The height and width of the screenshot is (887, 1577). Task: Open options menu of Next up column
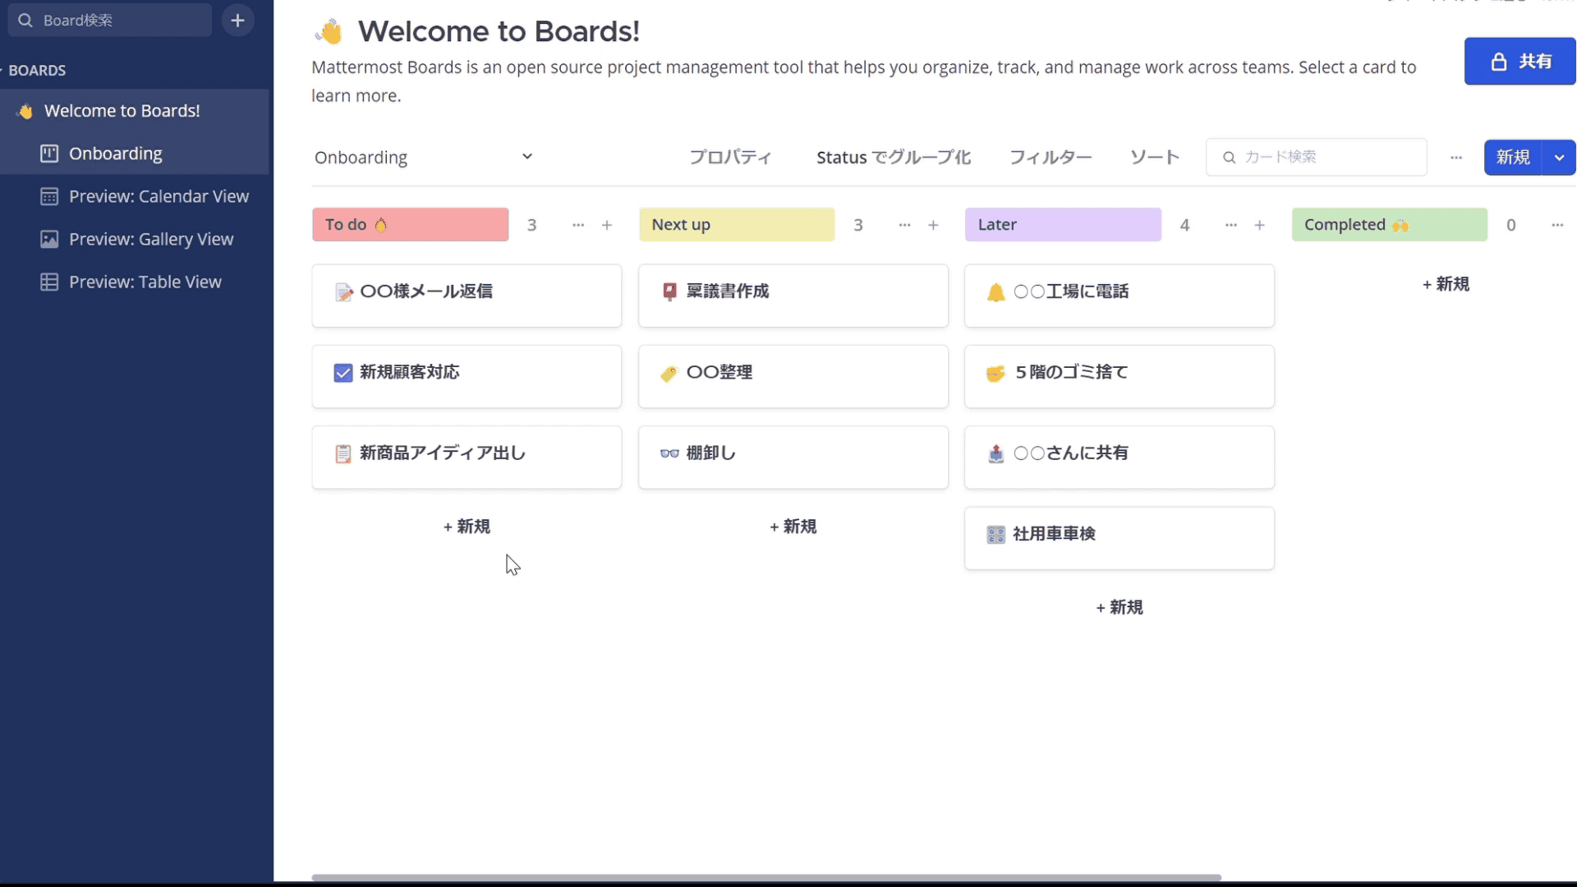[x=904, y=225]
